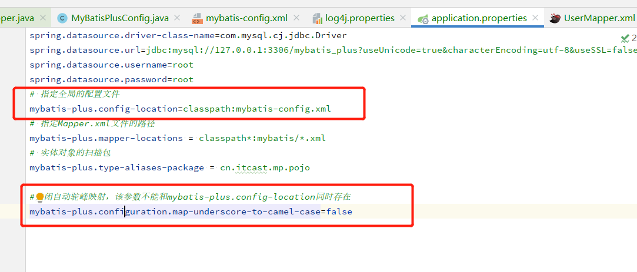
Task: Select the application.properties tab
Action: pos(479,18)
